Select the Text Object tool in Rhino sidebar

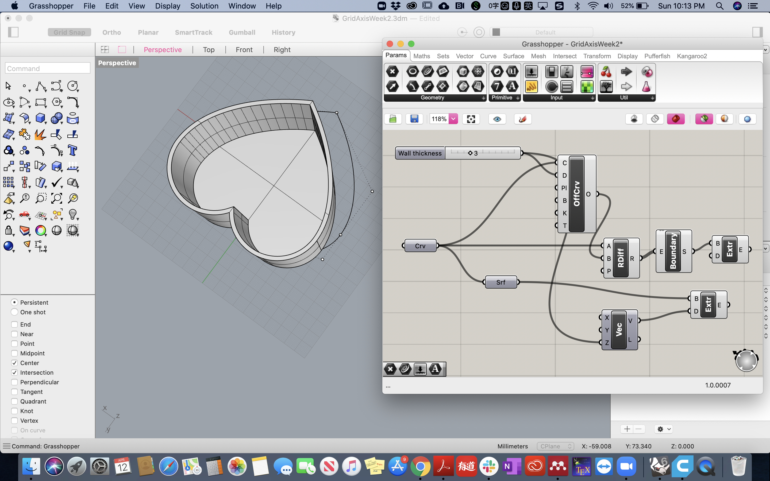coord(72,150)
